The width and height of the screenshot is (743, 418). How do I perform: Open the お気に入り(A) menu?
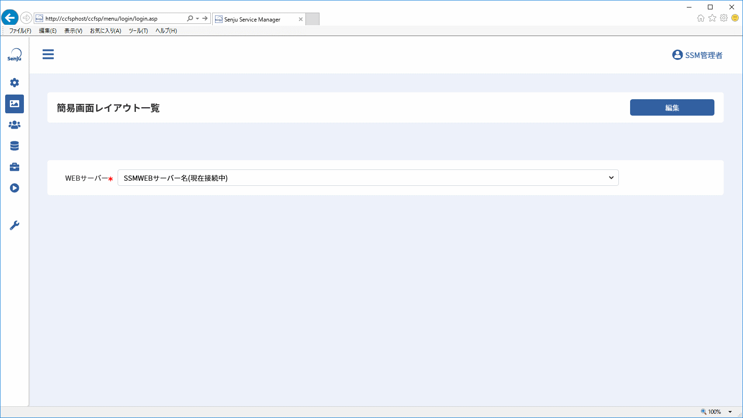coord(105,31)
